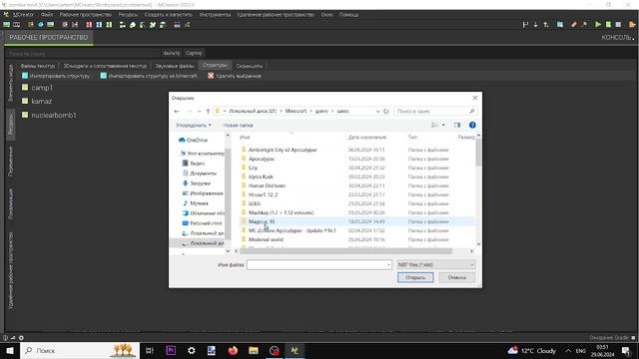Click the Отмена button

pos(457,277)
